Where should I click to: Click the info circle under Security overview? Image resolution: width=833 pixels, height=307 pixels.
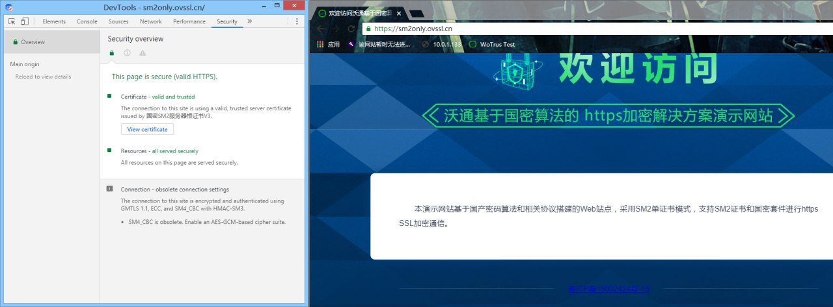[x=128, y=53]
